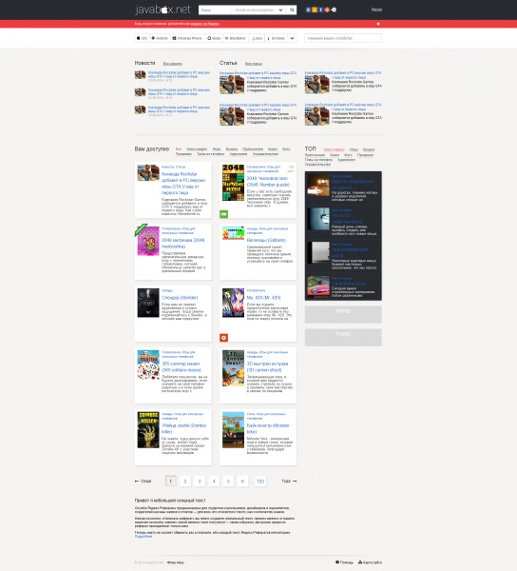The height and width of the screenshot is (571, 517).
Task: Select the BlackBerry platform button
Action: pyautogui.click(x=236, y=38)
